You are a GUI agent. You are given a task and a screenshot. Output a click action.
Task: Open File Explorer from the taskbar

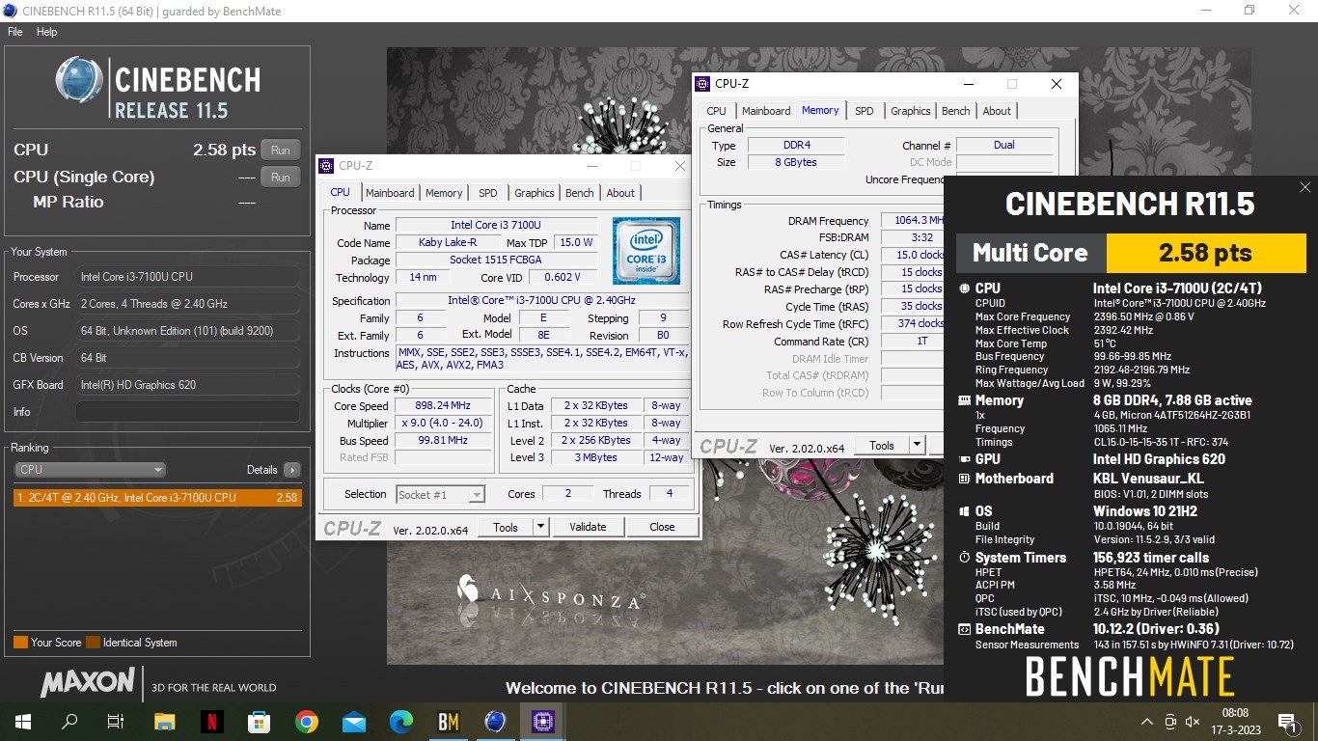164,721
